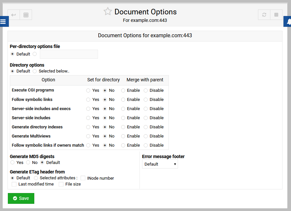Choose No for Generate MD5 digests
The width and height of the screenshot is (291, 211).
coord(28,163)
